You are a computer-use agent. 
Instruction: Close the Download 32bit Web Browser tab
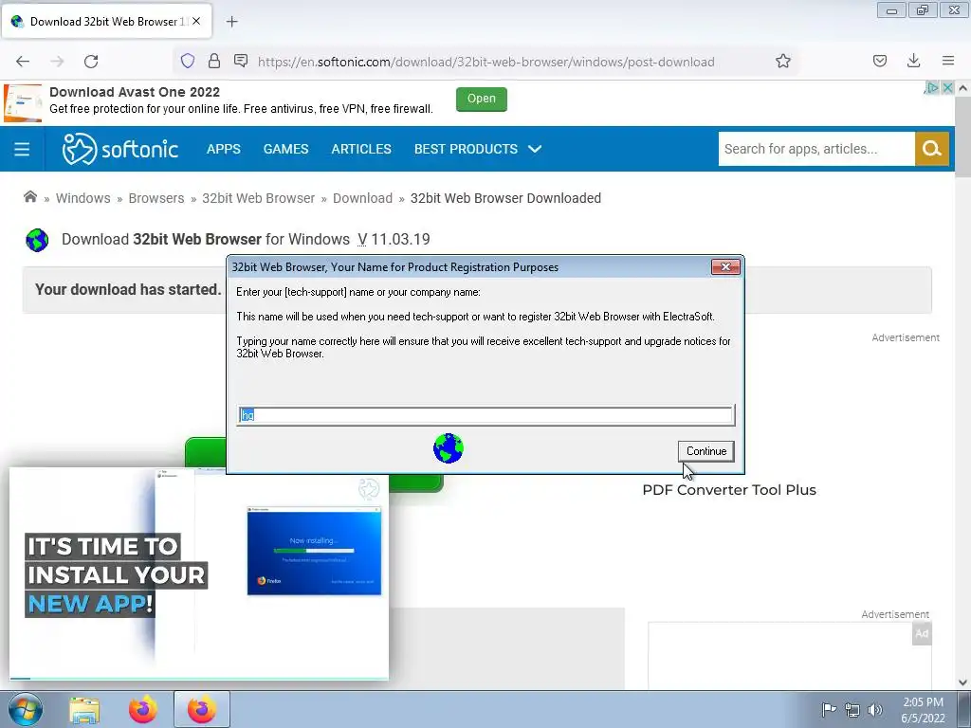(196, 21)
